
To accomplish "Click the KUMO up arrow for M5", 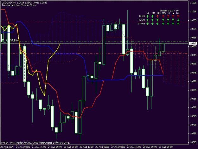I will tap(152, 20).
